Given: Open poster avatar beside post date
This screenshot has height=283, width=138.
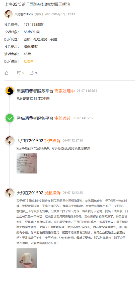Looking at the screenshot, I should click(9, 14).
